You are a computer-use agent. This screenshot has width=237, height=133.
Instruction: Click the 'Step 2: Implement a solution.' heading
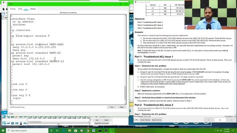pos(147,91)
